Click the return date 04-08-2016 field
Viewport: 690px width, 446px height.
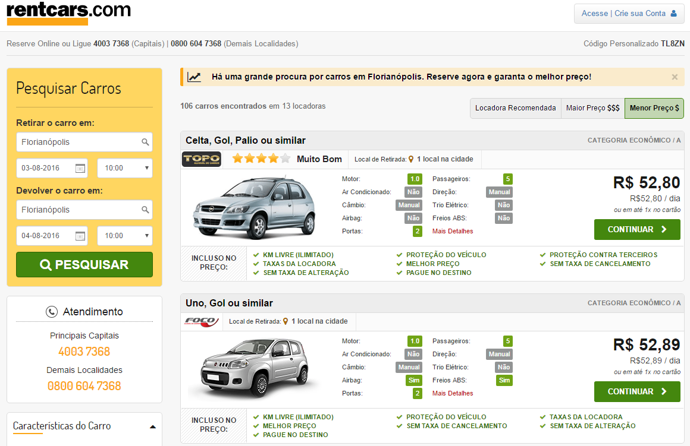(52, 236)
